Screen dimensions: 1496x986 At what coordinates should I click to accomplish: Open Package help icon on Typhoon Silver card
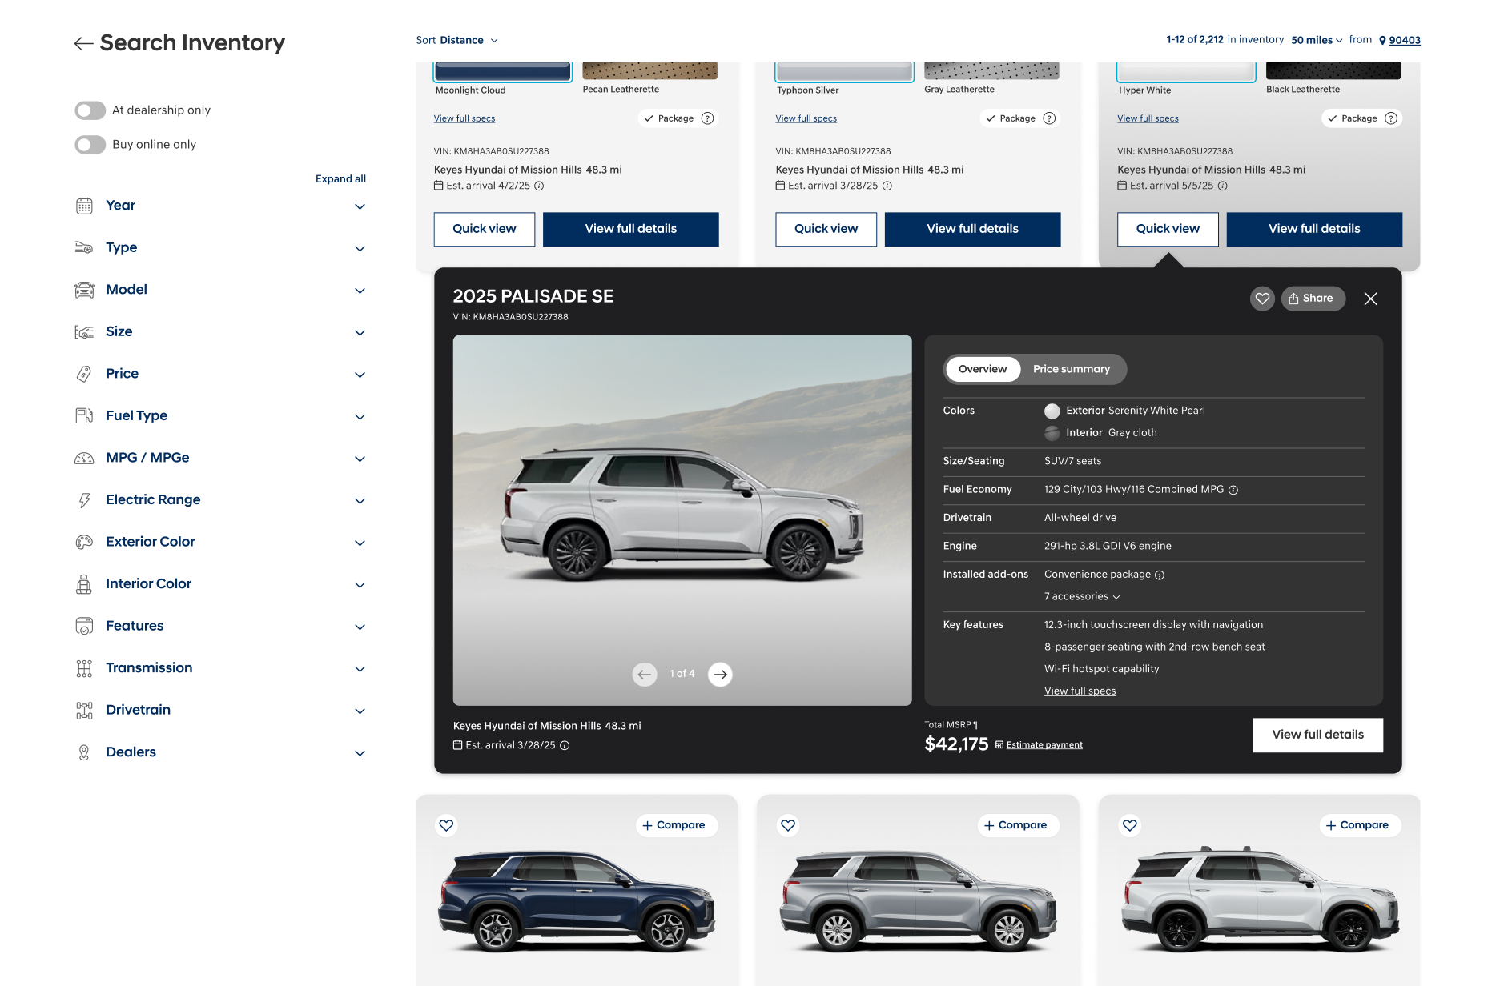1050,118
